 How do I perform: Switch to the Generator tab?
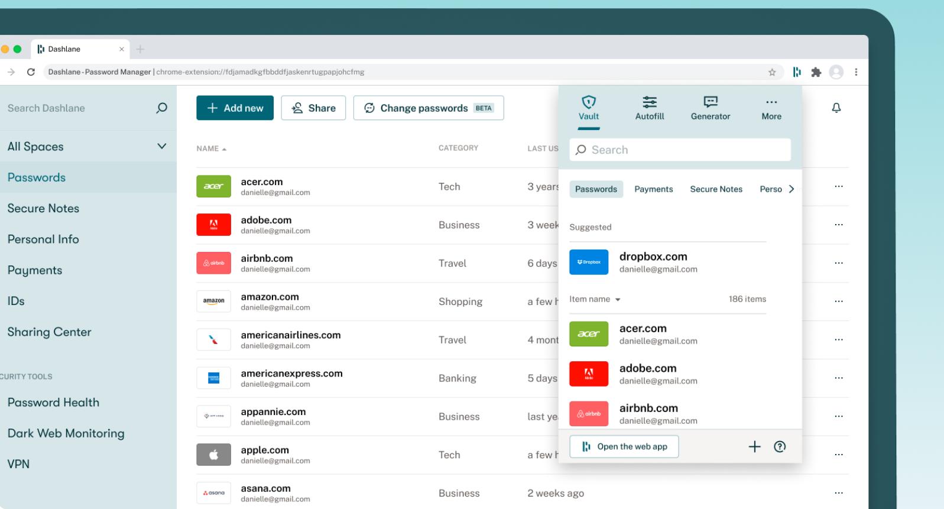[x=711, y=108]
